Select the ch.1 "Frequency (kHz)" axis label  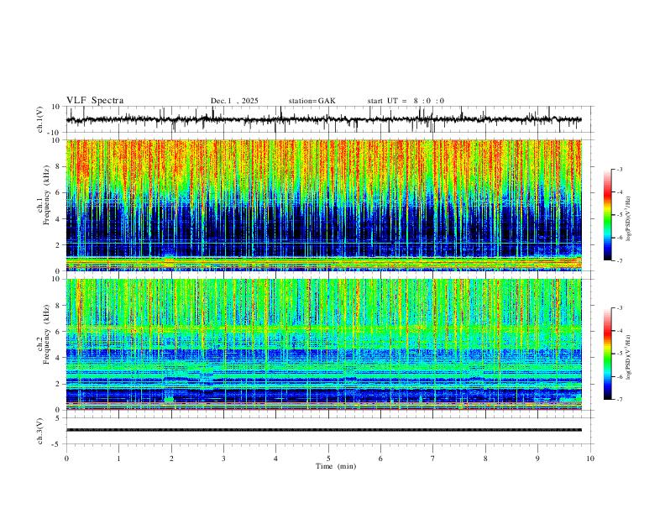point(46,195)
